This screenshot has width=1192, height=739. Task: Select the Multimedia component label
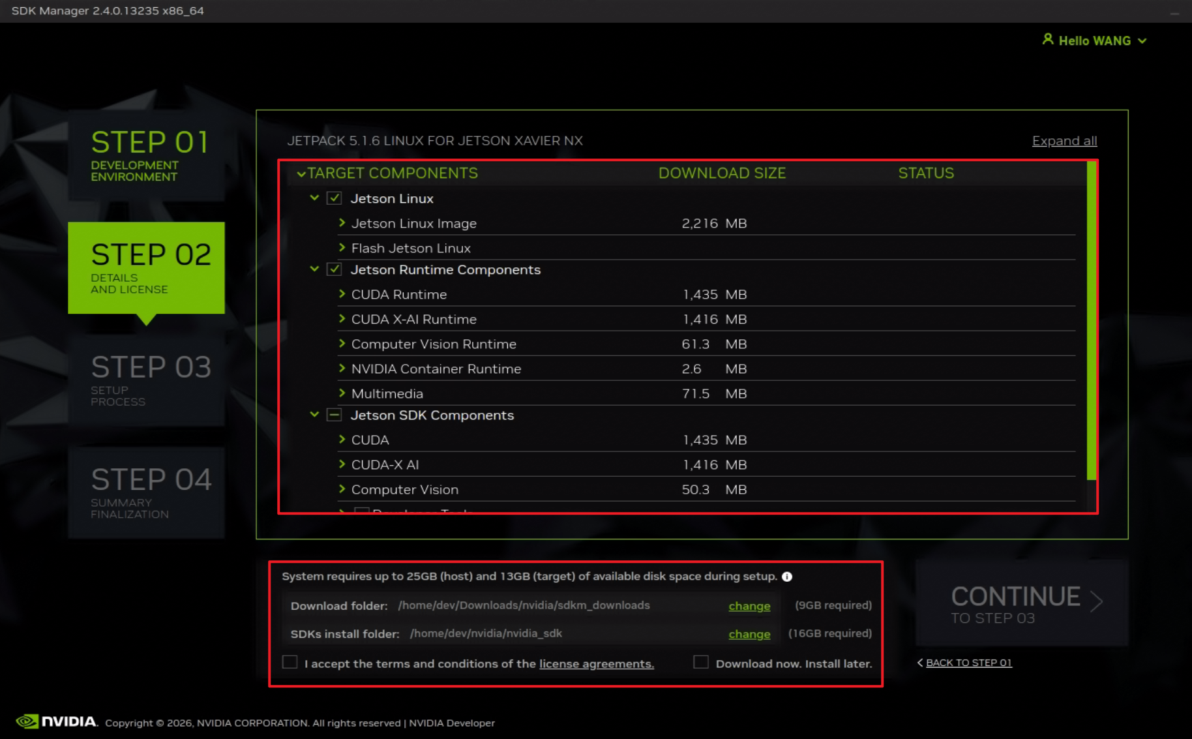click(387, 393)
